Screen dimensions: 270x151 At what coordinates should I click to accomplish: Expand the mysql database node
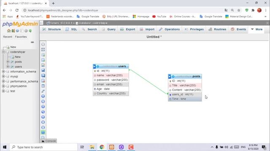tap(3, 76)
